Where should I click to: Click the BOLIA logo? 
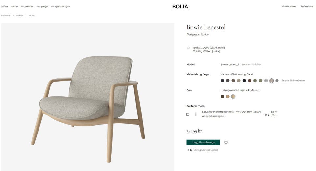[180, 7]
